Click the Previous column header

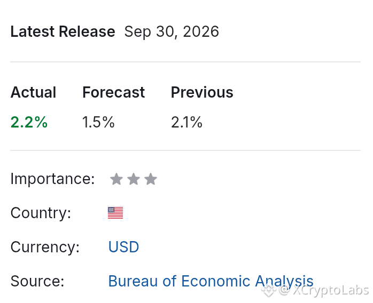[202, 92]
